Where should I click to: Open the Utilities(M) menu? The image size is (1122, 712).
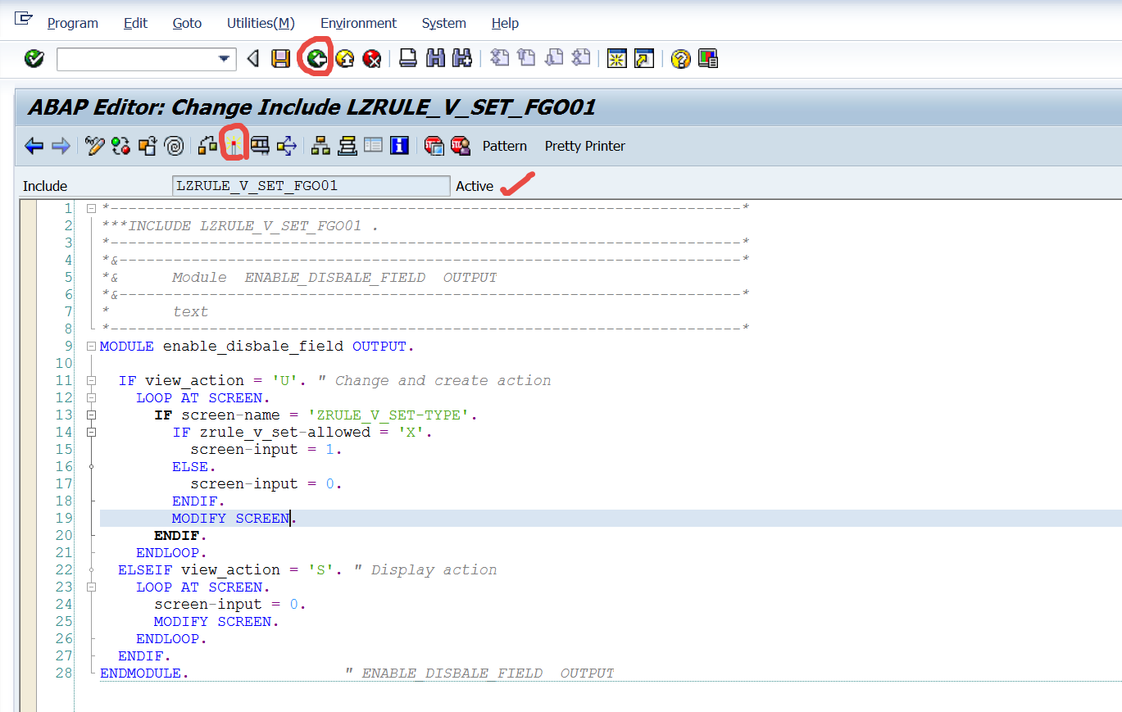261,23
